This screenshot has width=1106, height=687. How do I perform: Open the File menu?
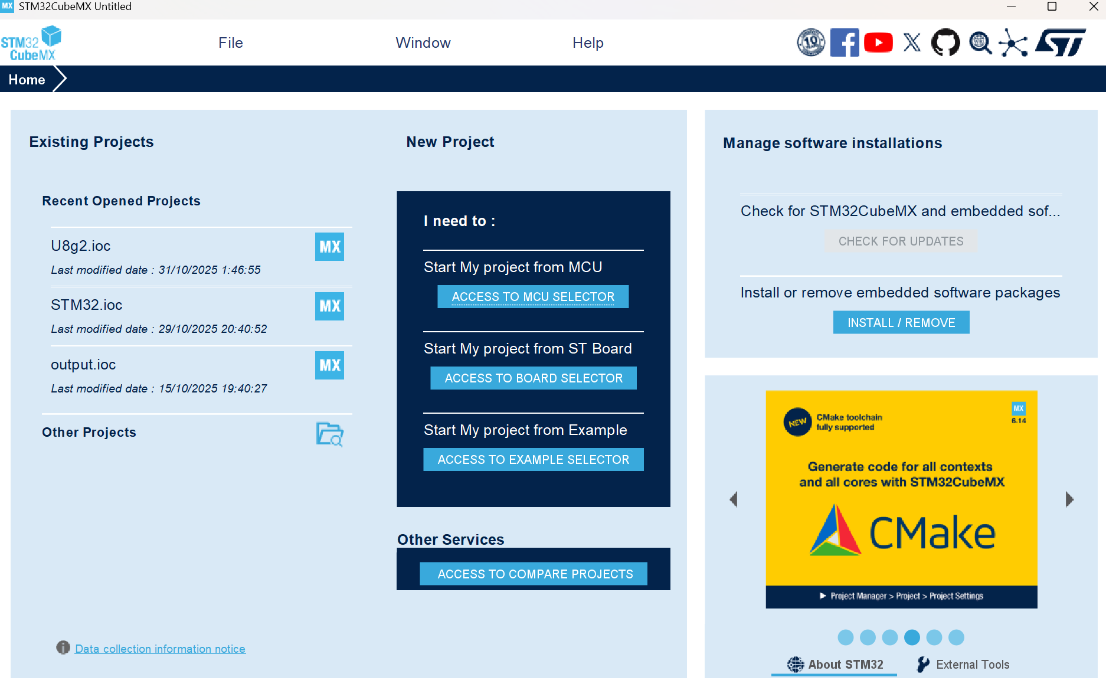(x=231, y=43)
